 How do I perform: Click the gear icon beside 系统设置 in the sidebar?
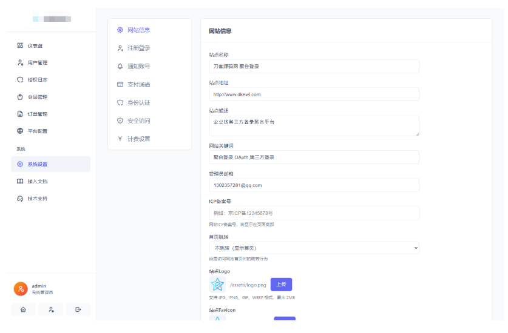(x=20, y=164)
